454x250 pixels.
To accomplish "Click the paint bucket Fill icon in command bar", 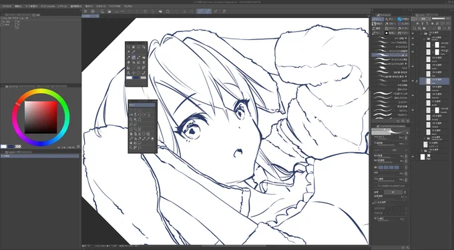I will point(160,11).
